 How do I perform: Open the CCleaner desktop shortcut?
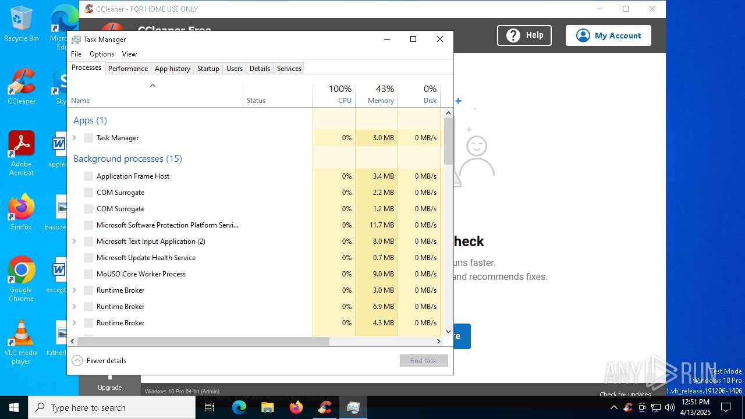click(x=21, y=87)
